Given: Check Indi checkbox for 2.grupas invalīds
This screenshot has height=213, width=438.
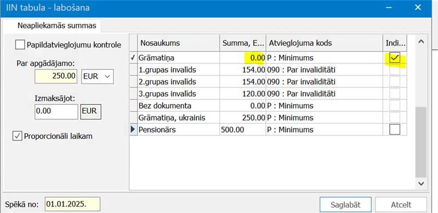Looking at the screenshot, I should click(395, 82).
